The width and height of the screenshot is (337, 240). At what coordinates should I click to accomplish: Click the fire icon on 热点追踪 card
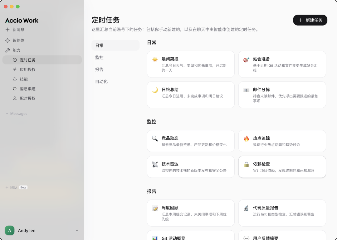tap(246, 138)
